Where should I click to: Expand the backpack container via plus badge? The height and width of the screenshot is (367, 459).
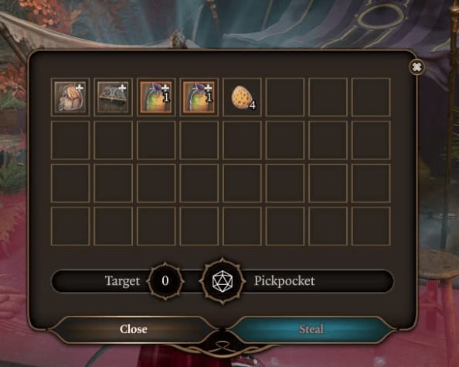[x=80, y=87]
